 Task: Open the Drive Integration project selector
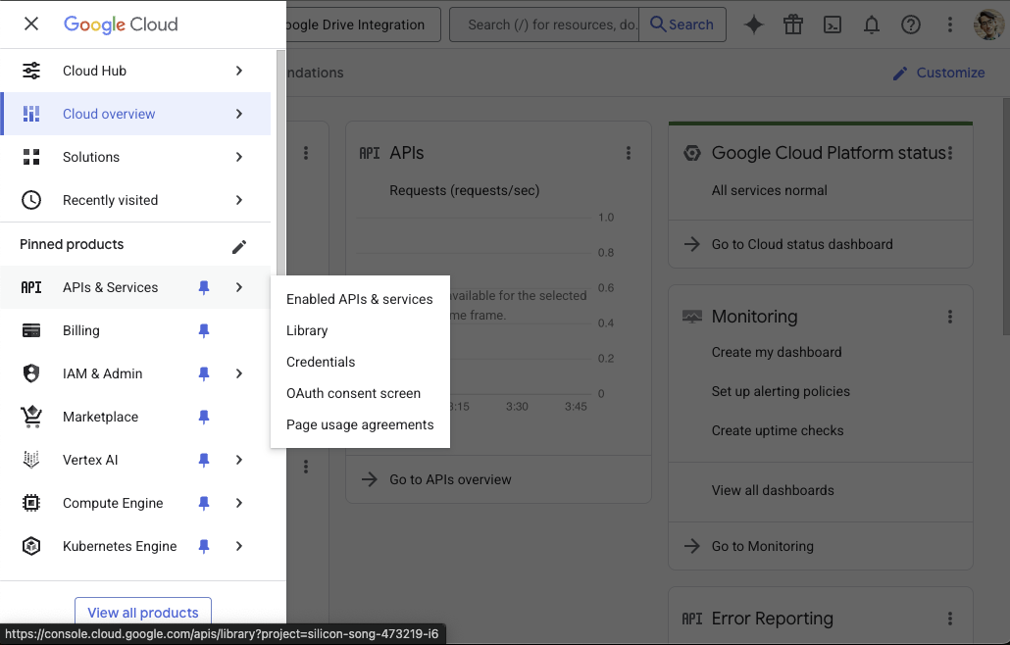pyautogui.click(x=363, y=25)
